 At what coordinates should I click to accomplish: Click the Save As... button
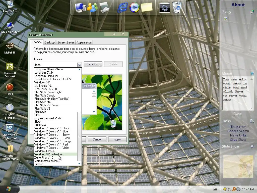[93, 64]
